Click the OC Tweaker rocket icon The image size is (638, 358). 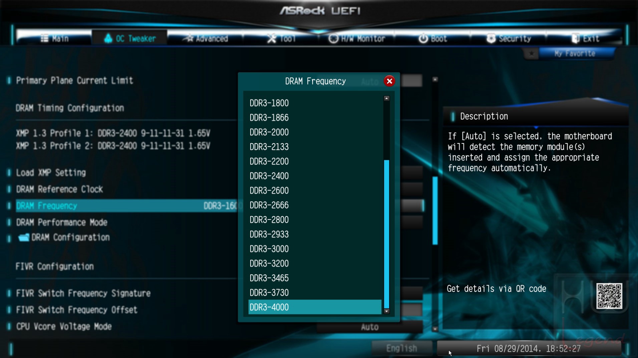[108, 38]
